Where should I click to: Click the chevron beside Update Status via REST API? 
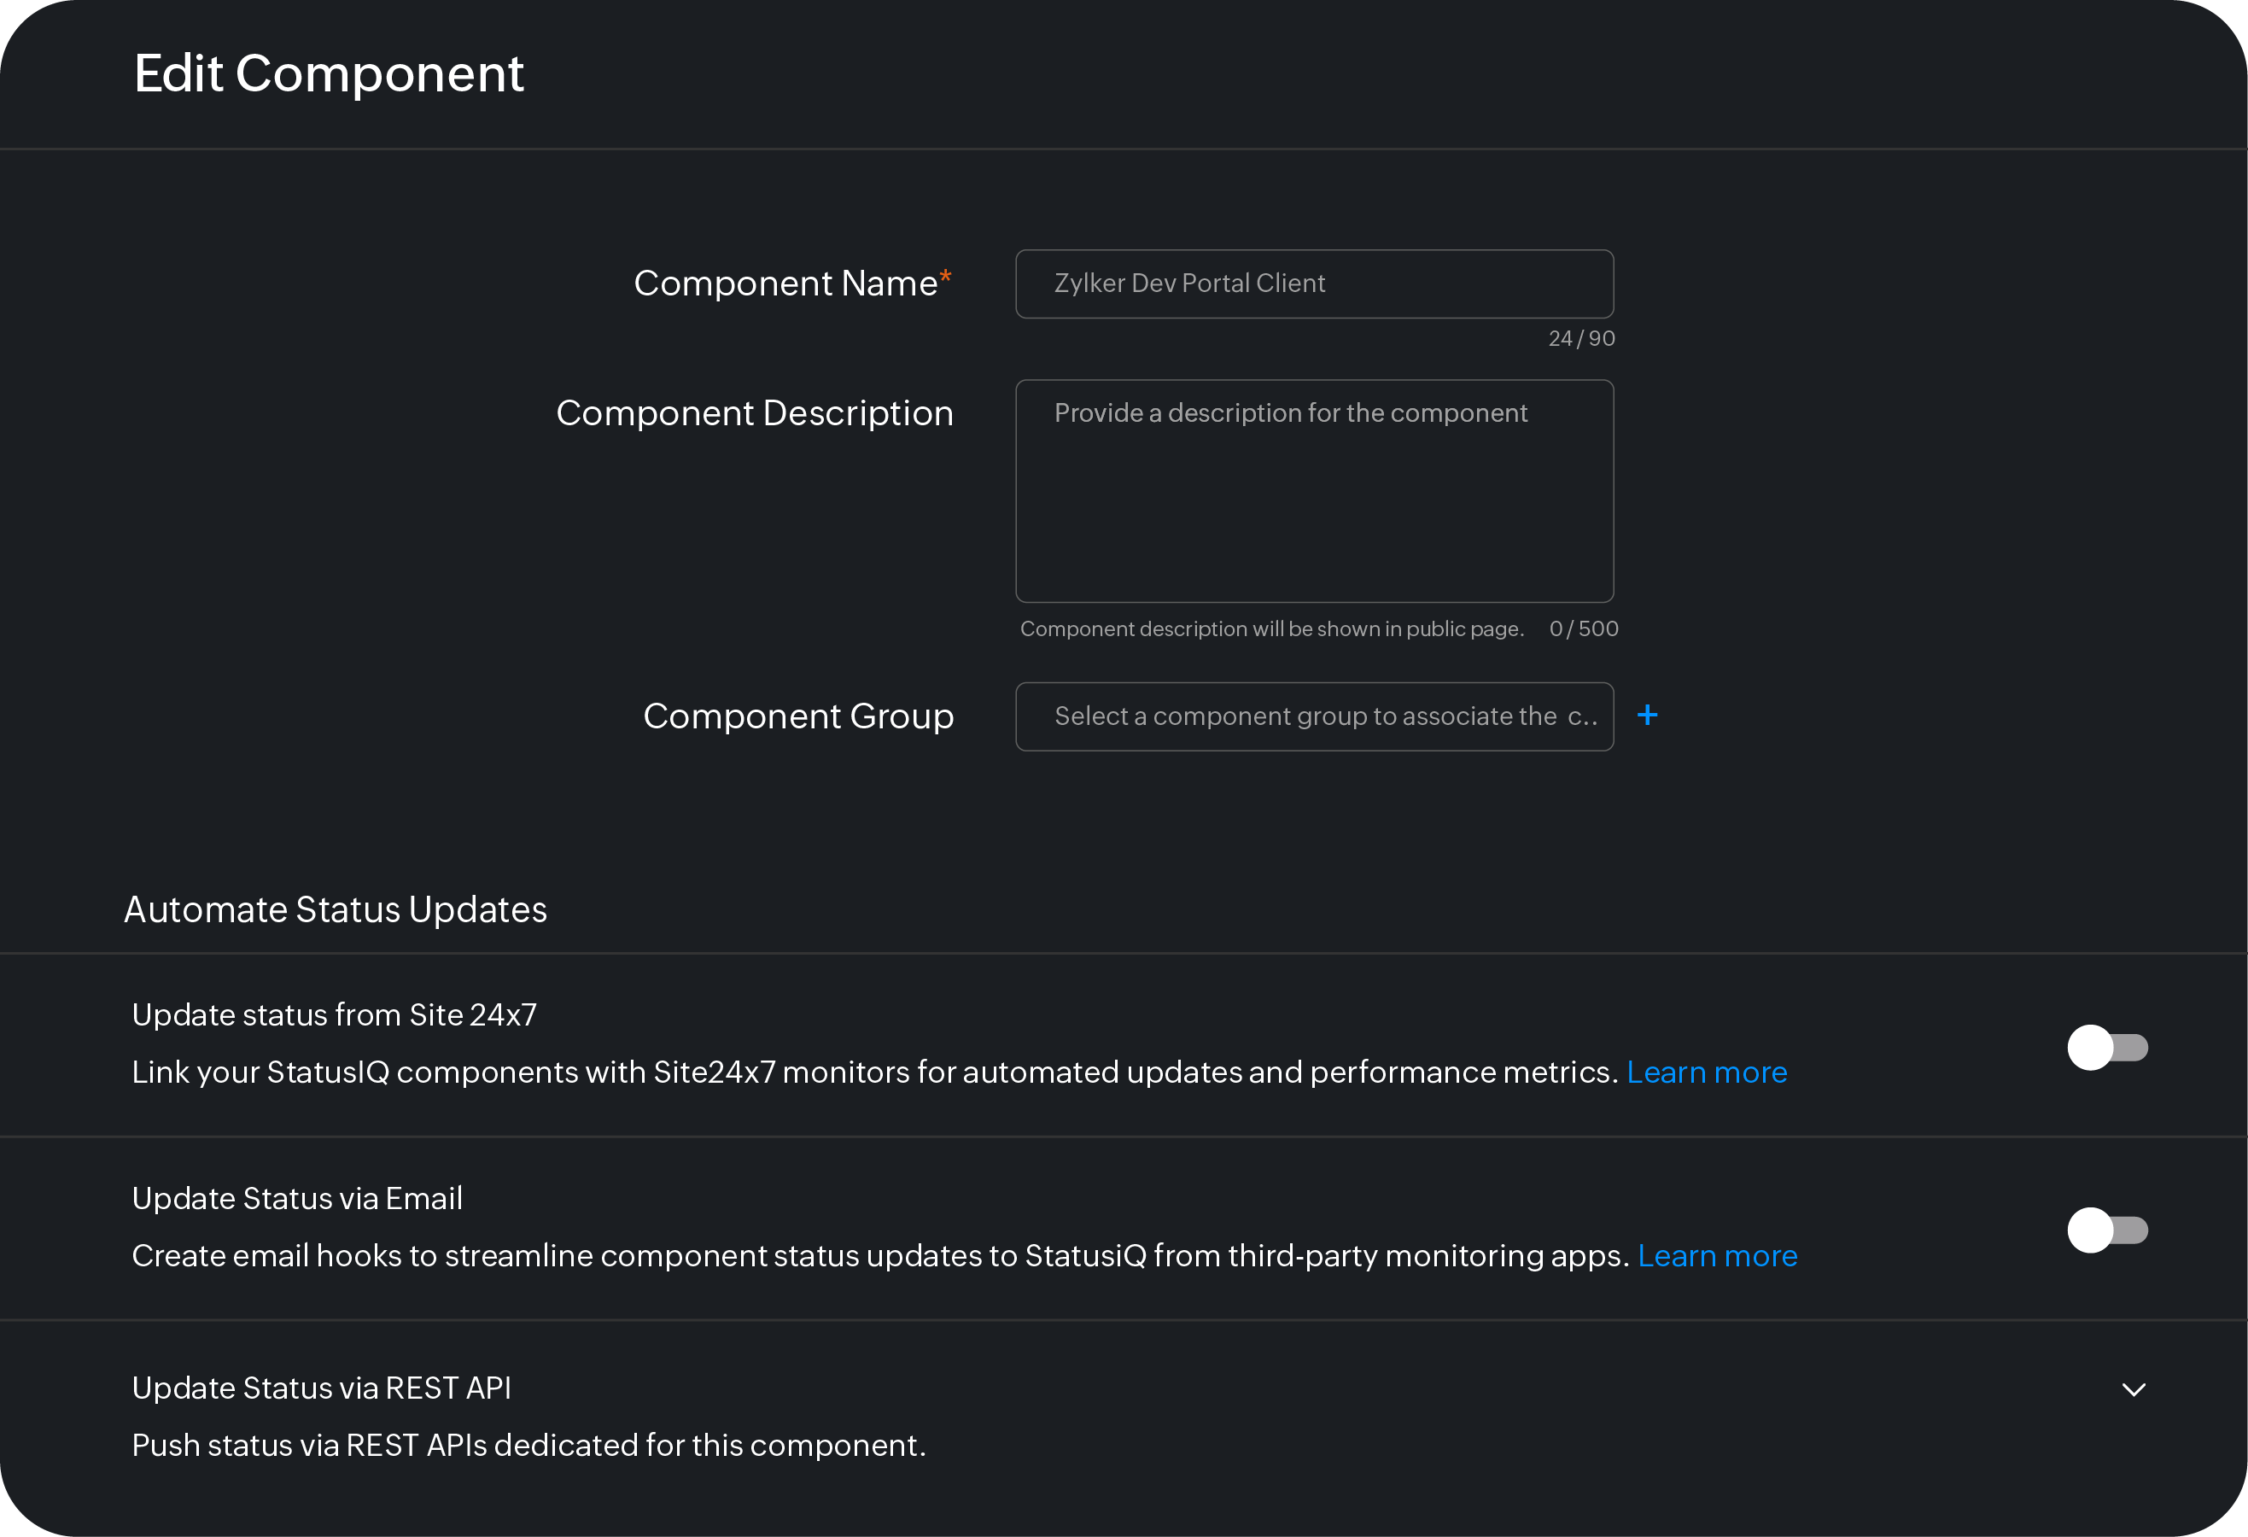pos(2133,1390)
